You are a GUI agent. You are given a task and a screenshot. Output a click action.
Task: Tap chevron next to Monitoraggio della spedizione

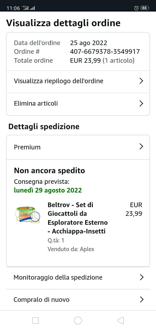(x=141, y=277)
